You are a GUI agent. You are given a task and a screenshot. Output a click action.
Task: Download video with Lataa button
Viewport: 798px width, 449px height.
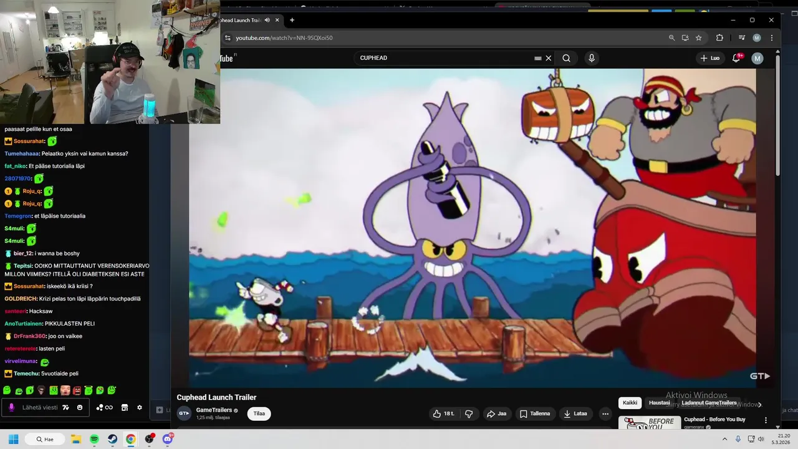(575, 413)
